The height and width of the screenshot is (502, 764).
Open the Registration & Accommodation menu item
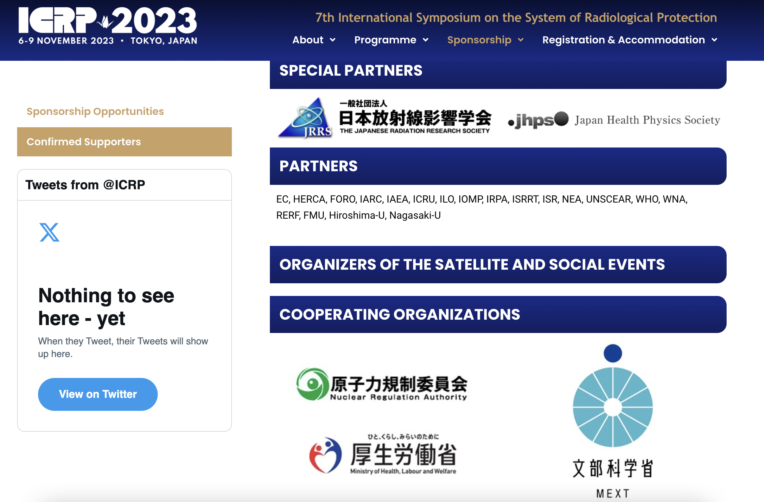pyautogui.click(x=624, y=40)
